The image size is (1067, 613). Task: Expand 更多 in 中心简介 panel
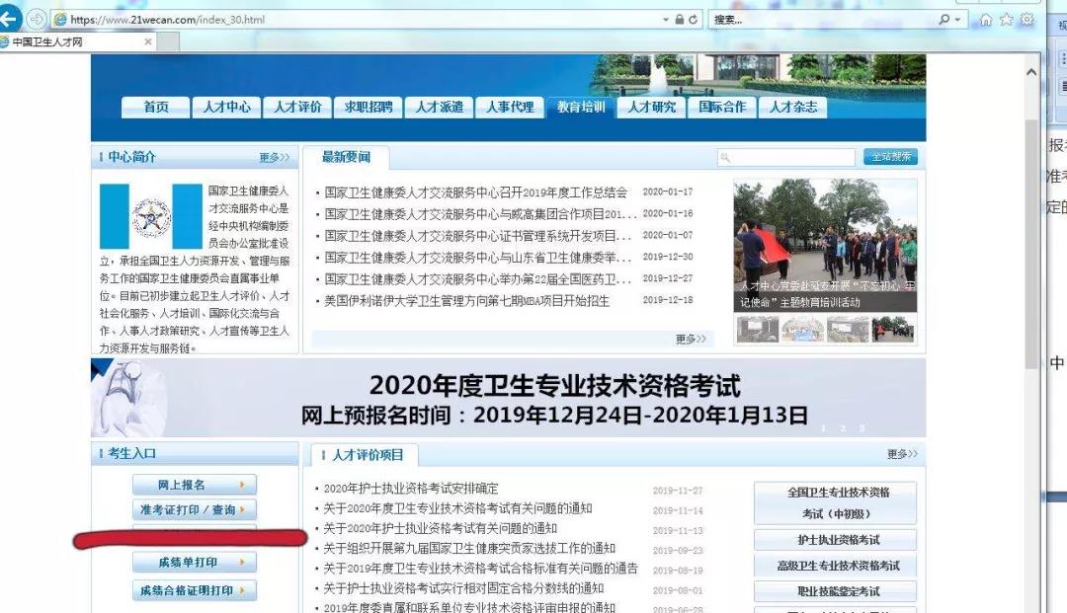point(275,158)
